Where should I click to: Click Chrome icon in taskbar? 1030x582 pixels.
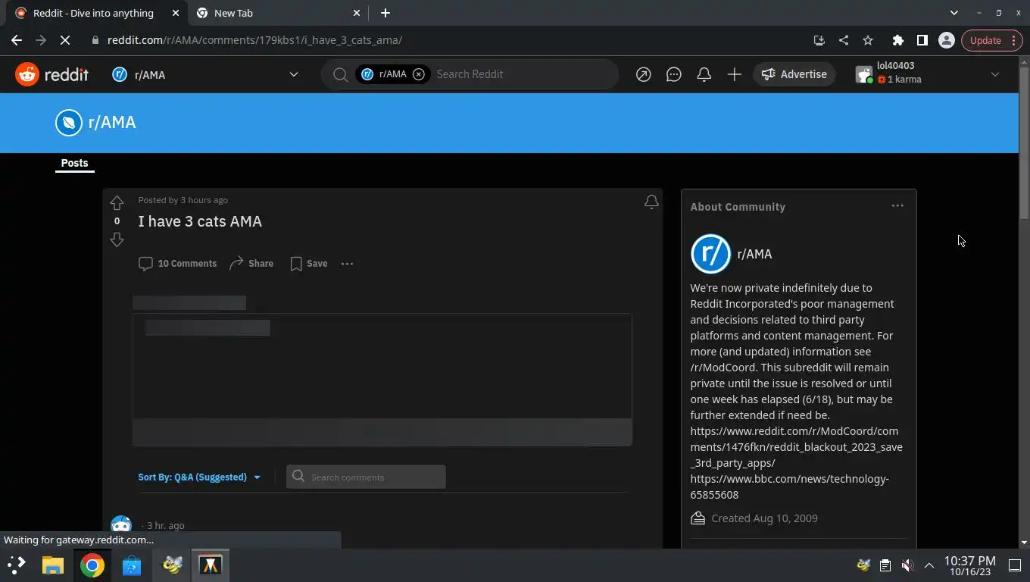92,565
